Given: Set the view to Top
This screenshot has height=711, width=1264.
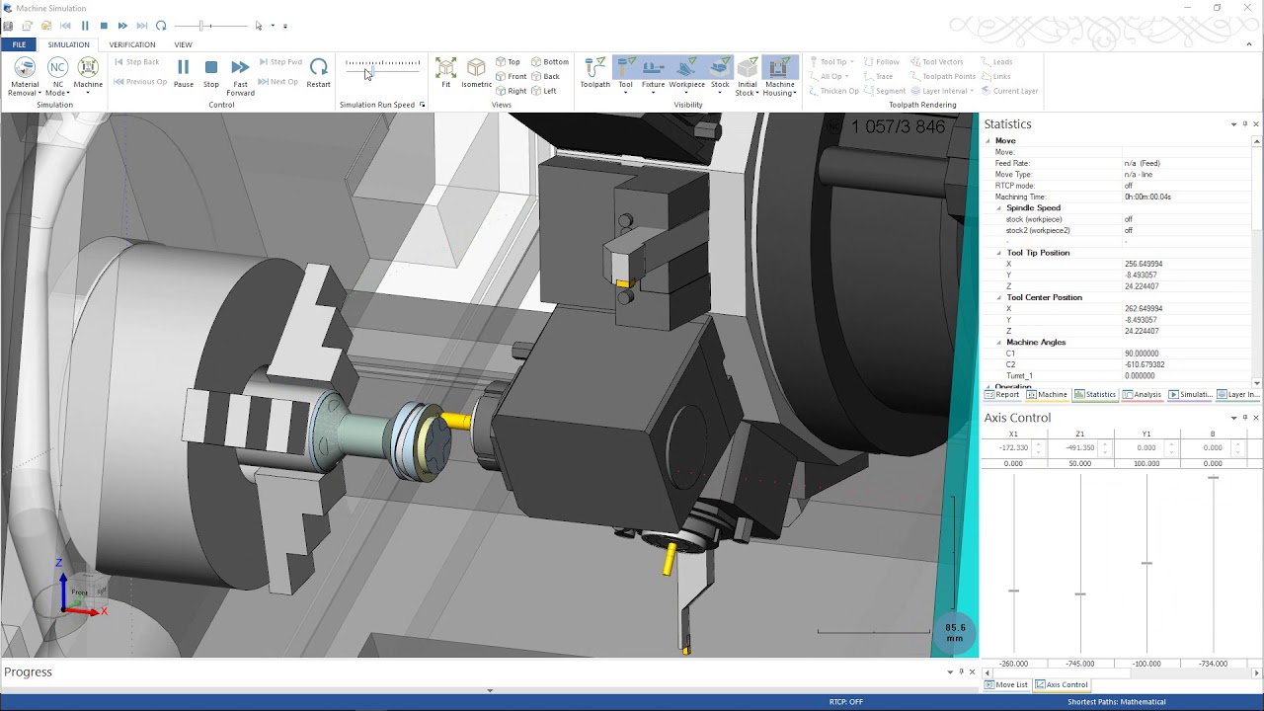Looking at the screenshot, I should [x=508, y=62].
